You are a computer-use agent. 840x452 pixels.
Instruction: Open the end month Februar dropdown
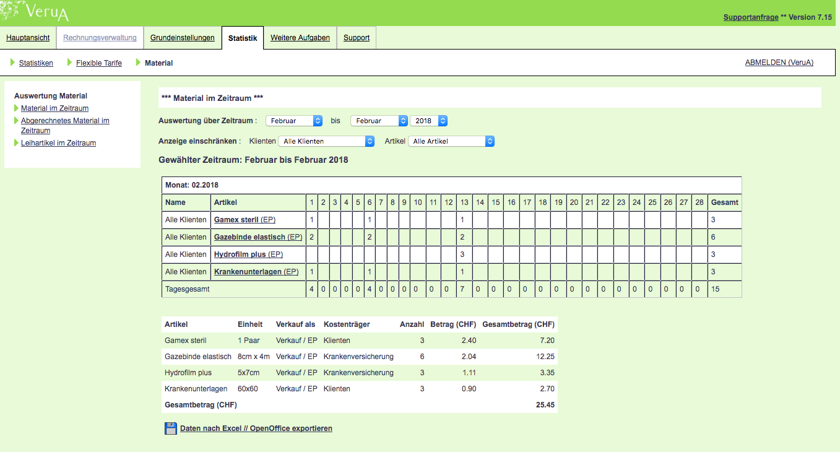[x=379, y=121]
